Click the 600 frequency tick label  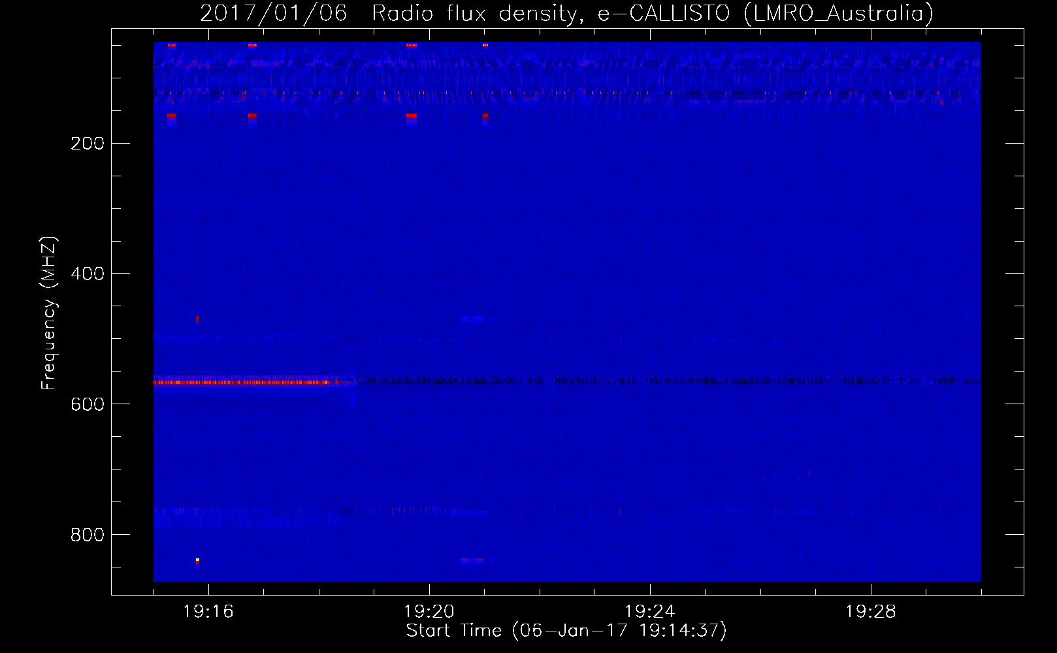click(x=88, y=404)
